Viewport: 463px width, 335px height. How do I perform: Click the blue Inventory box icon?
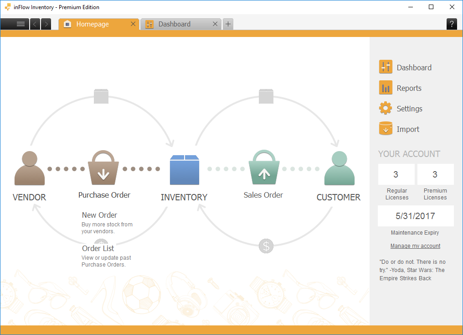[185, 170]
